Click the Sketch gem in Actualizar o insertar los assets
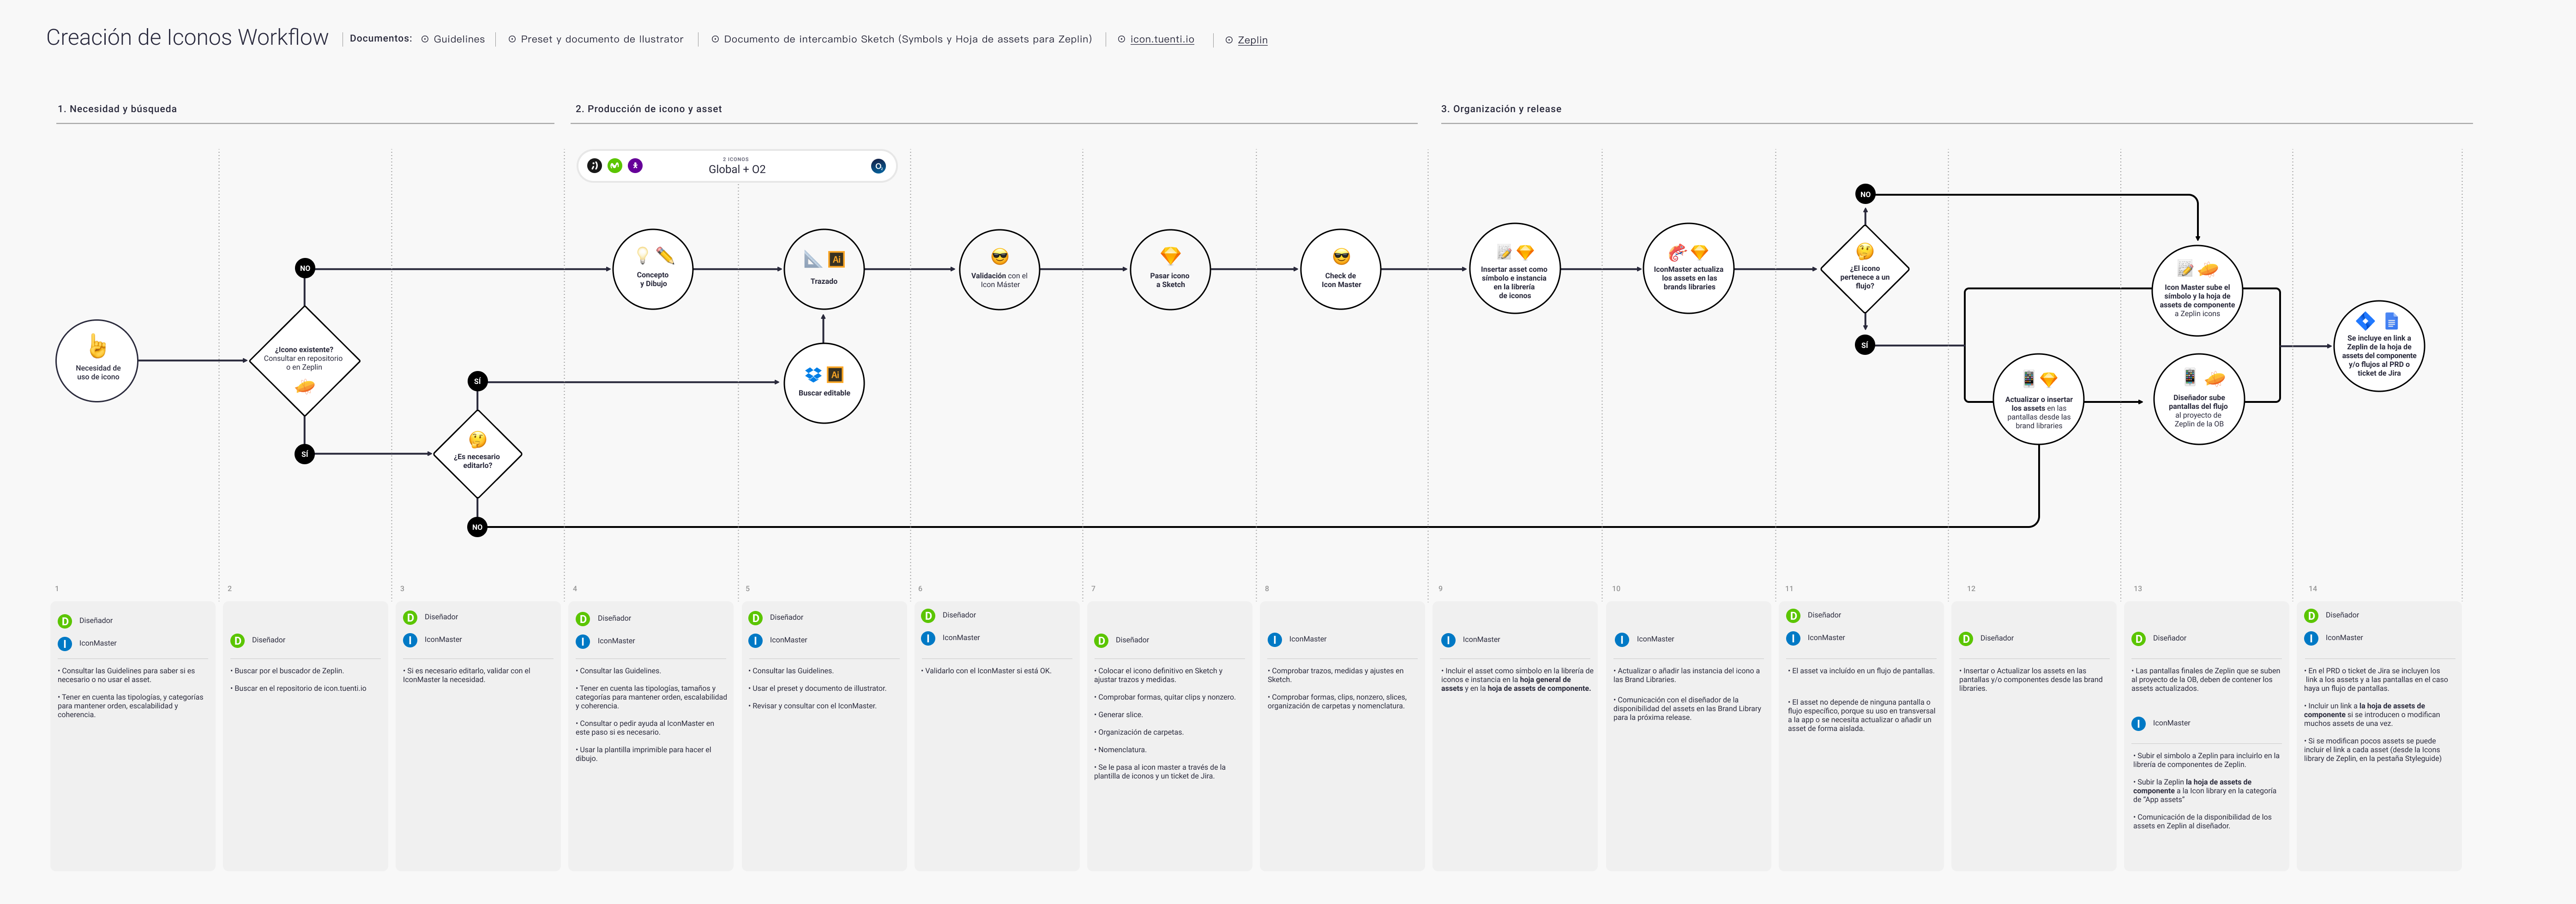This screenshot has height=904, width=2576. coord(2048,379)
